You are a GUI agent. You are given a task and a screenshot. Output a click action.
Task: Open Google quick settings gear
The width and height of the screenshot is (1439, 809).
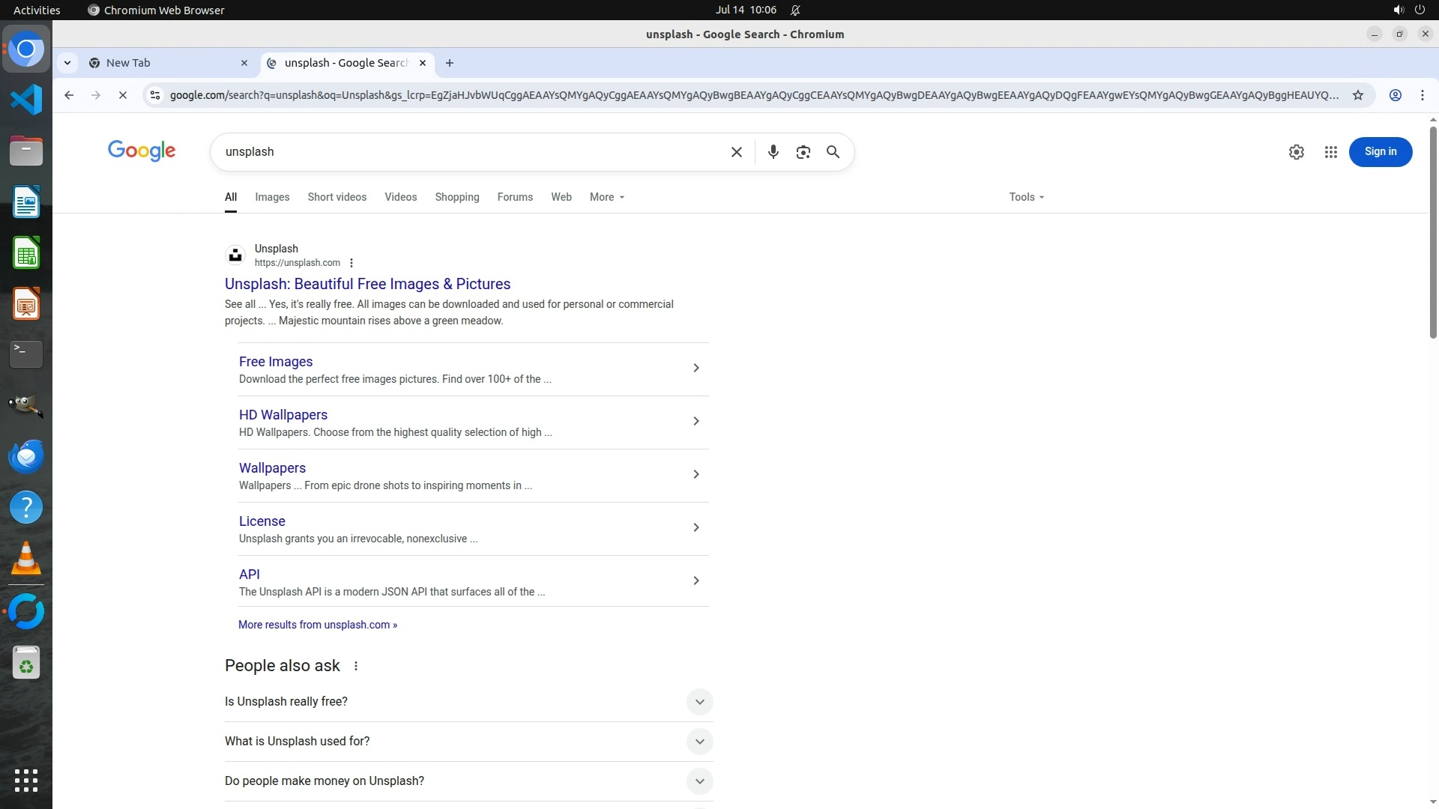(x=1296, y=152)
